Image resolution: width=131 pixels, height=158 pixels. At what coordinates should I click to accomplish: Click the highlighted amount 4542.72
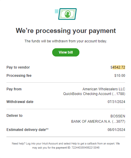tap(119, 67)
